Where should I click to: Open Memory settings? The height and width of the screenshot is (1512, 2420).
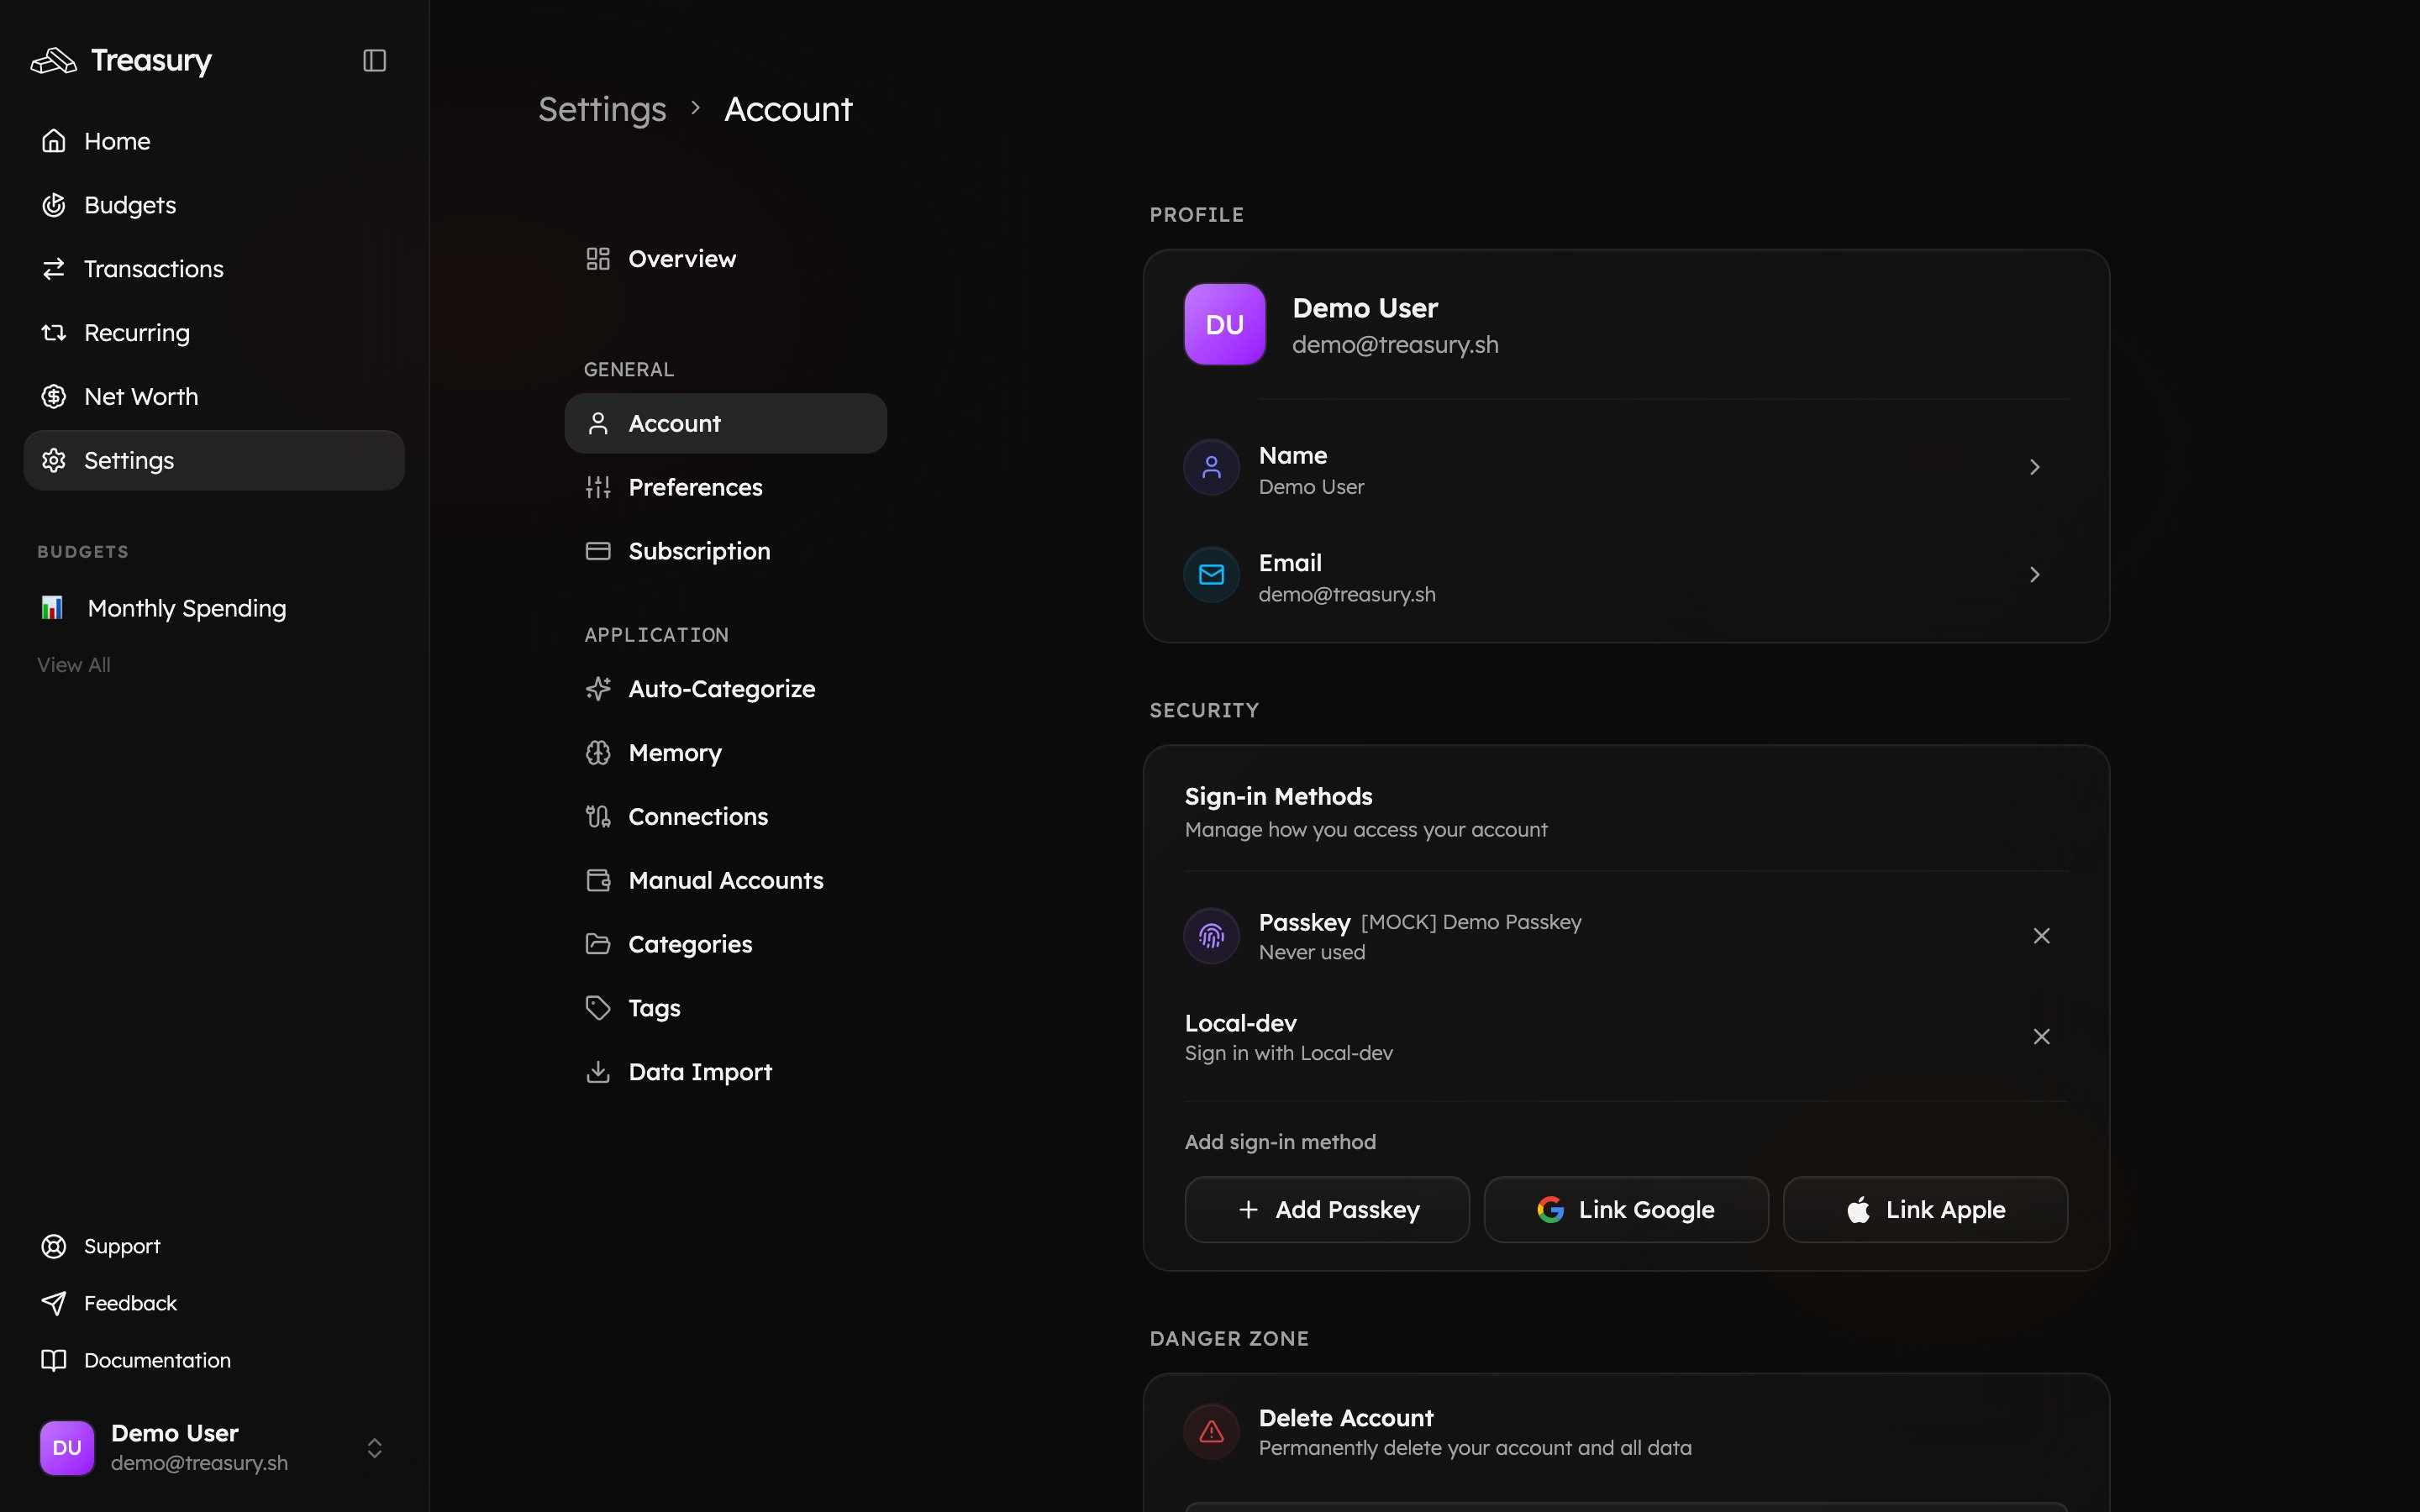[x=726, y=753]
